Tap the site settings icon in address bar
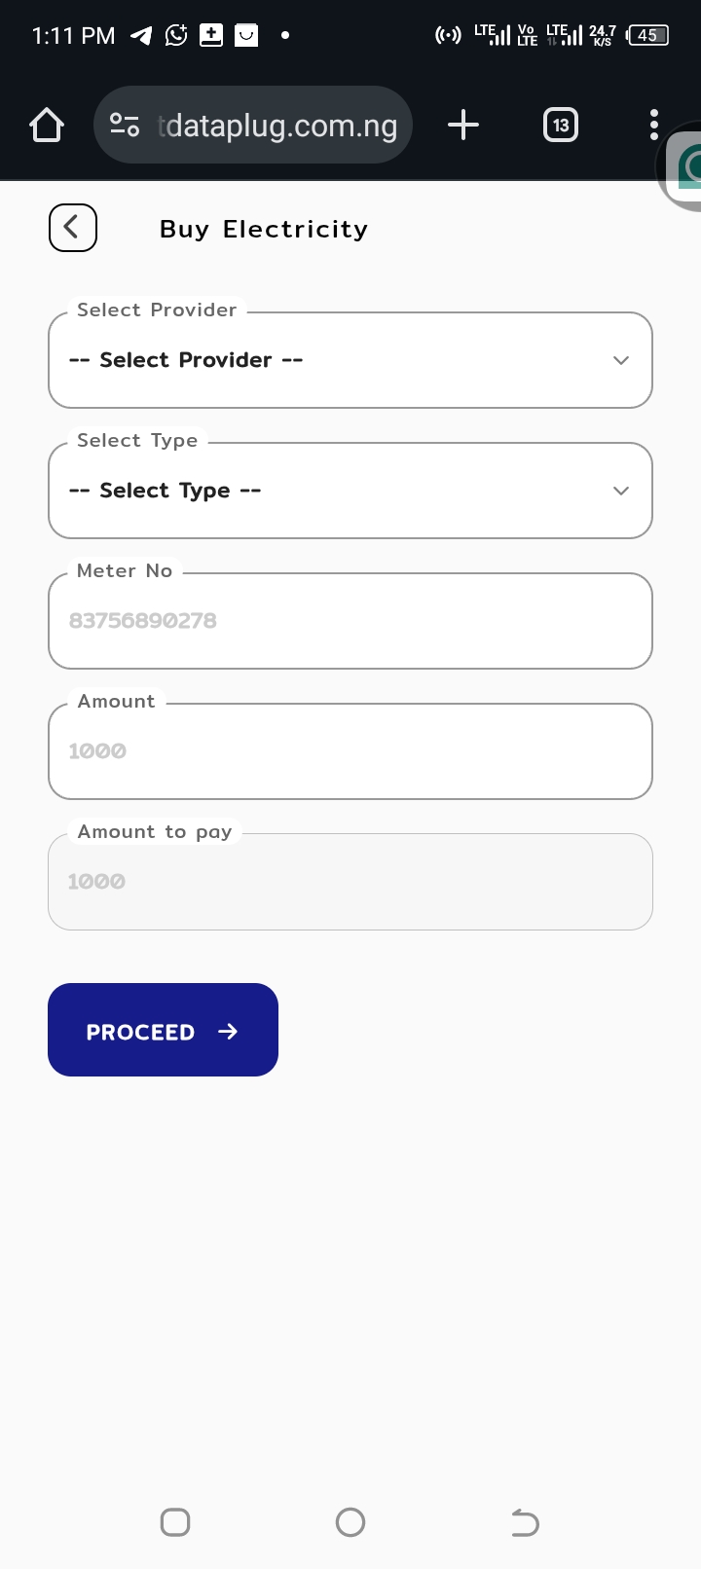The height and width of the screenshot is (1569, 701). pyautogui.click(x=125, y=126)
